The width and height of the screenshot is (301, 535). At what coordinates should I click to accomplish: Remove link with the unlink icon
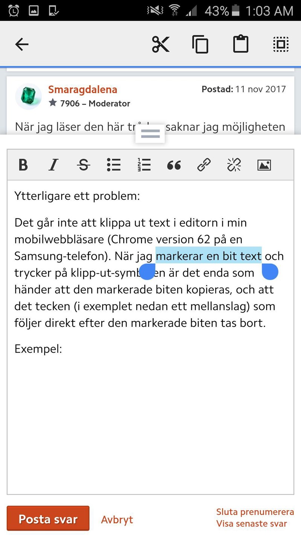(x=234, y=165)
